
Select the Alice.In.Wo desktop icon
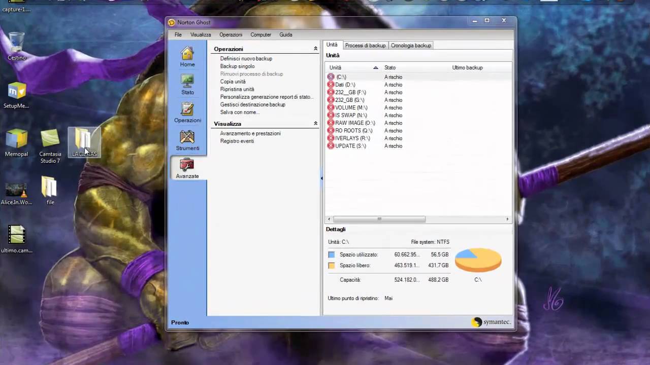(x=16, y=194)
